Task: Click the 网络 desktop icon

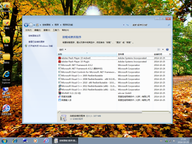Action: [x=6, y=41]
